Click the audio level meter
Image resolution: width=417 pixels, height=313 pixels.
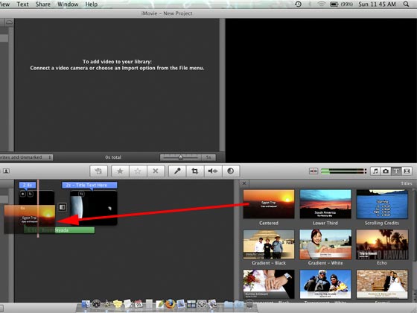pyautogui.click(x=343, y=171)
